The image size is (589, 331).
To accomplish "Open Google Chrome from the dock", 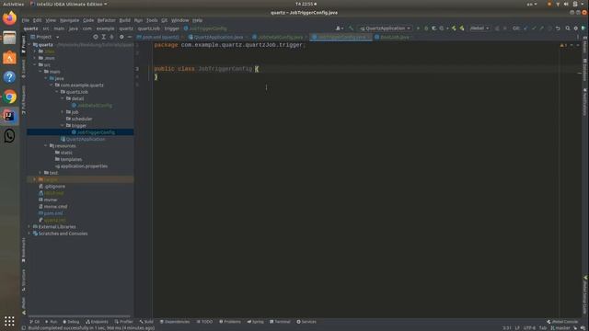I will (x=9, y=97).
